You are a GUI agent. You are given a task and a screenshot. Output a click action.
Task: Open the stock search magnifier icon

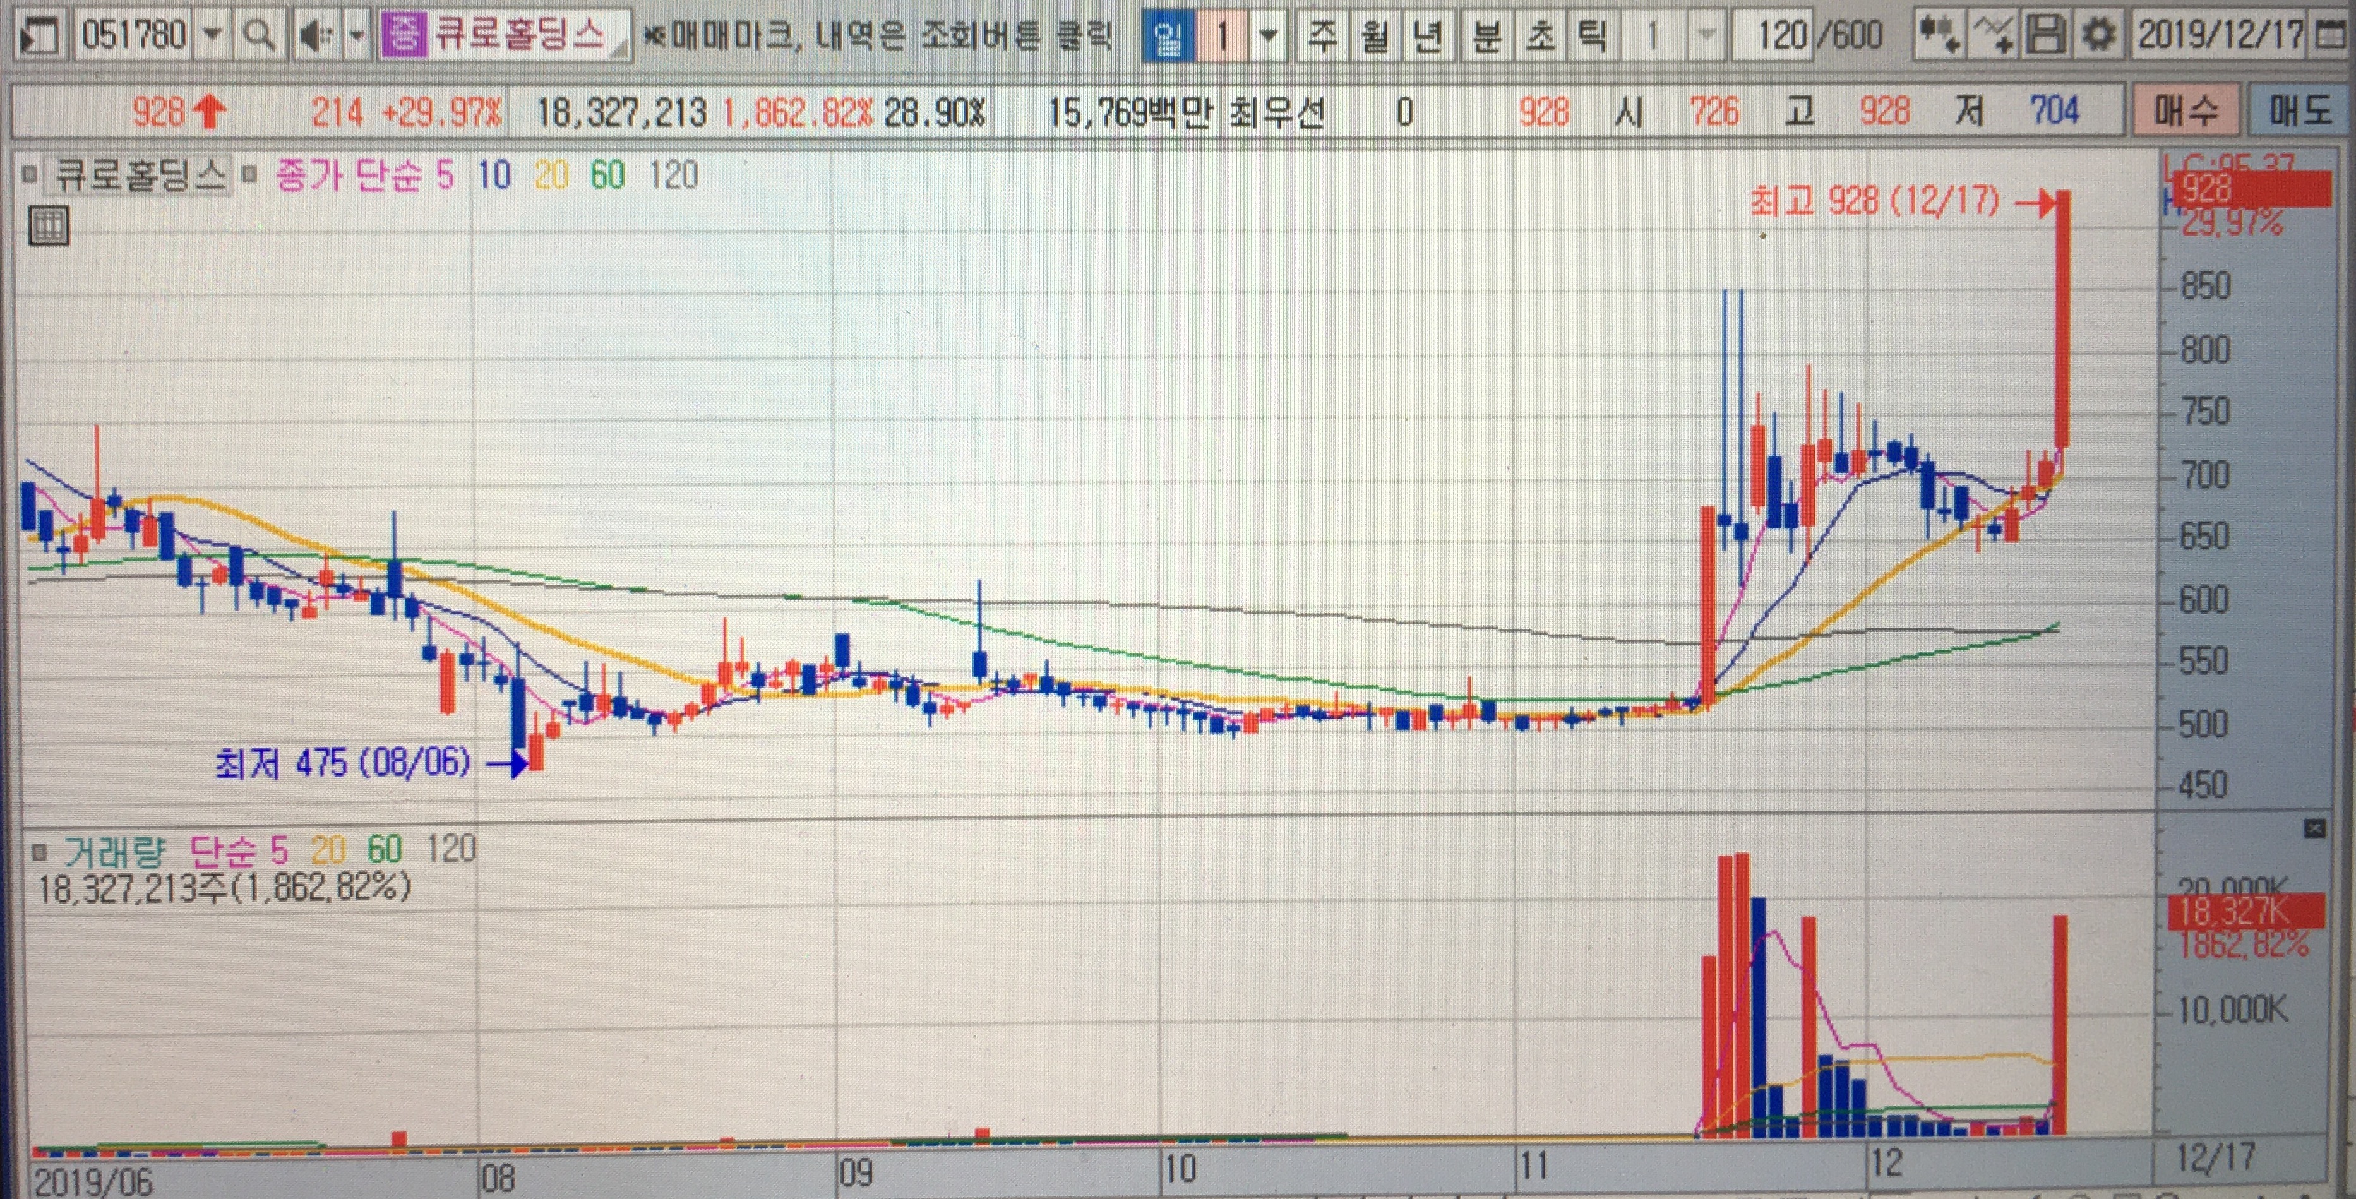click(x=260, y=35)
